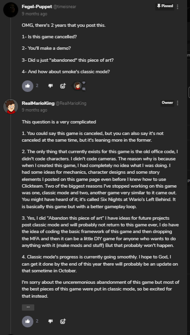Viewport: 190px width, 335px height.
Task: Click the Fegel-Puppet username link
Action: click(36, 7)
